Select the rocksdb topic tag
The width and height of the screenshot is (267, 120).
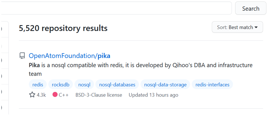61,84
